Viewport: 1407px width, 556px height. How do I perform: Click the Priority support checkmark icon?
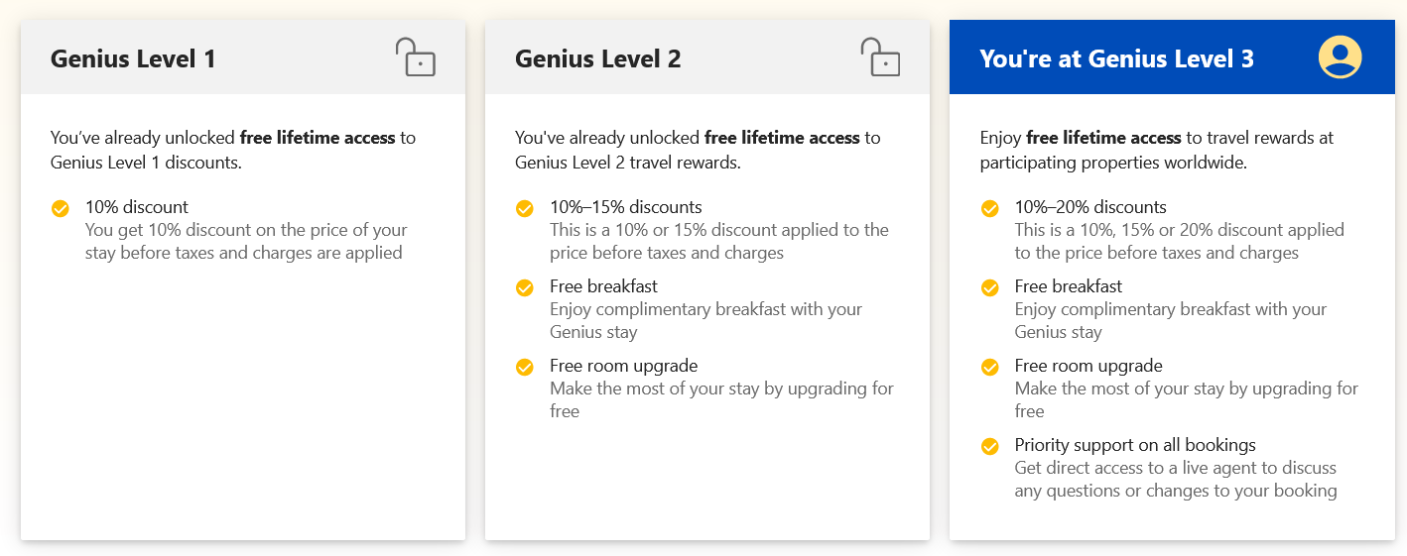[989, 446]
